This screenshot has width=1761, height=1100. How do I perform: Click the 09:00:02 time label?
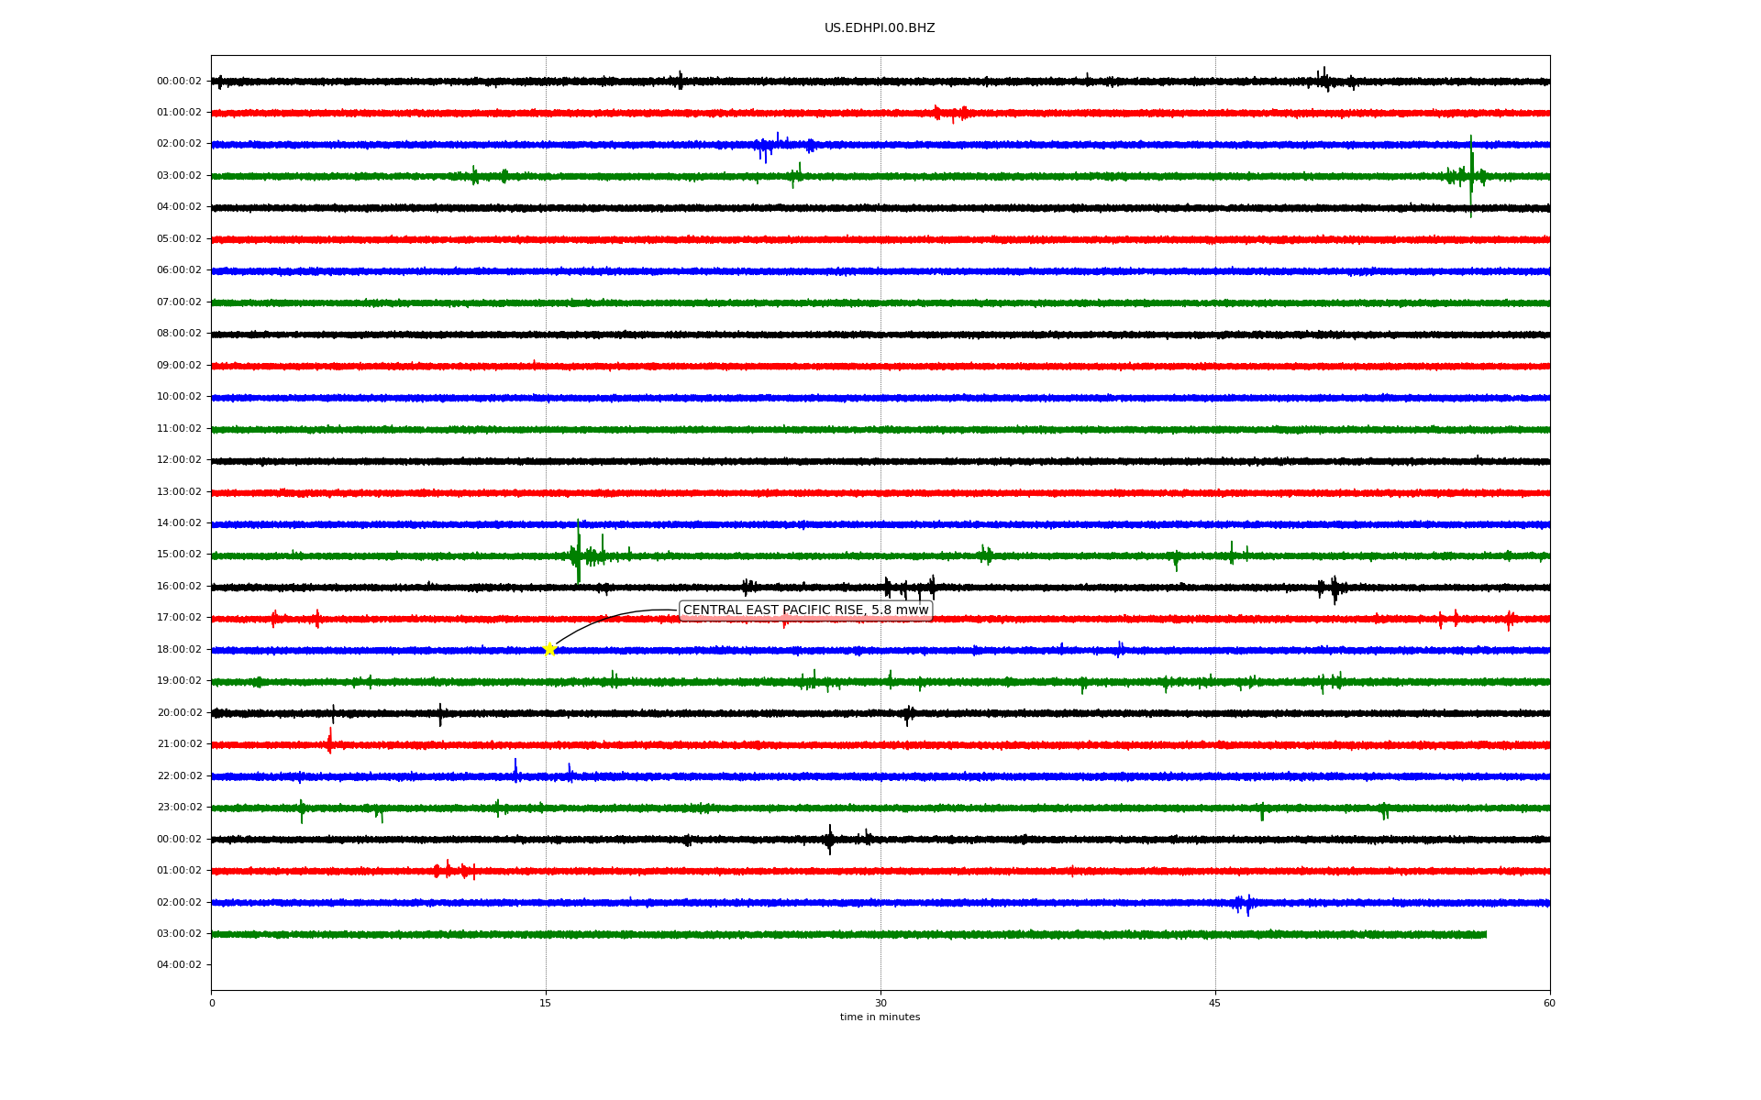[179, 366]
